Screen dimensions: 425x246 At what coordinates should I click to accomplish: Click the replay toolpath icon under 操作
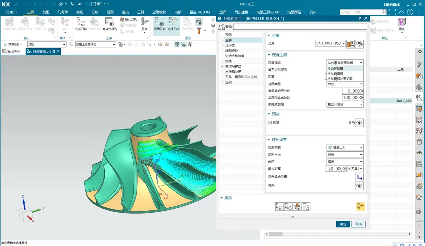tap(288, 206)
